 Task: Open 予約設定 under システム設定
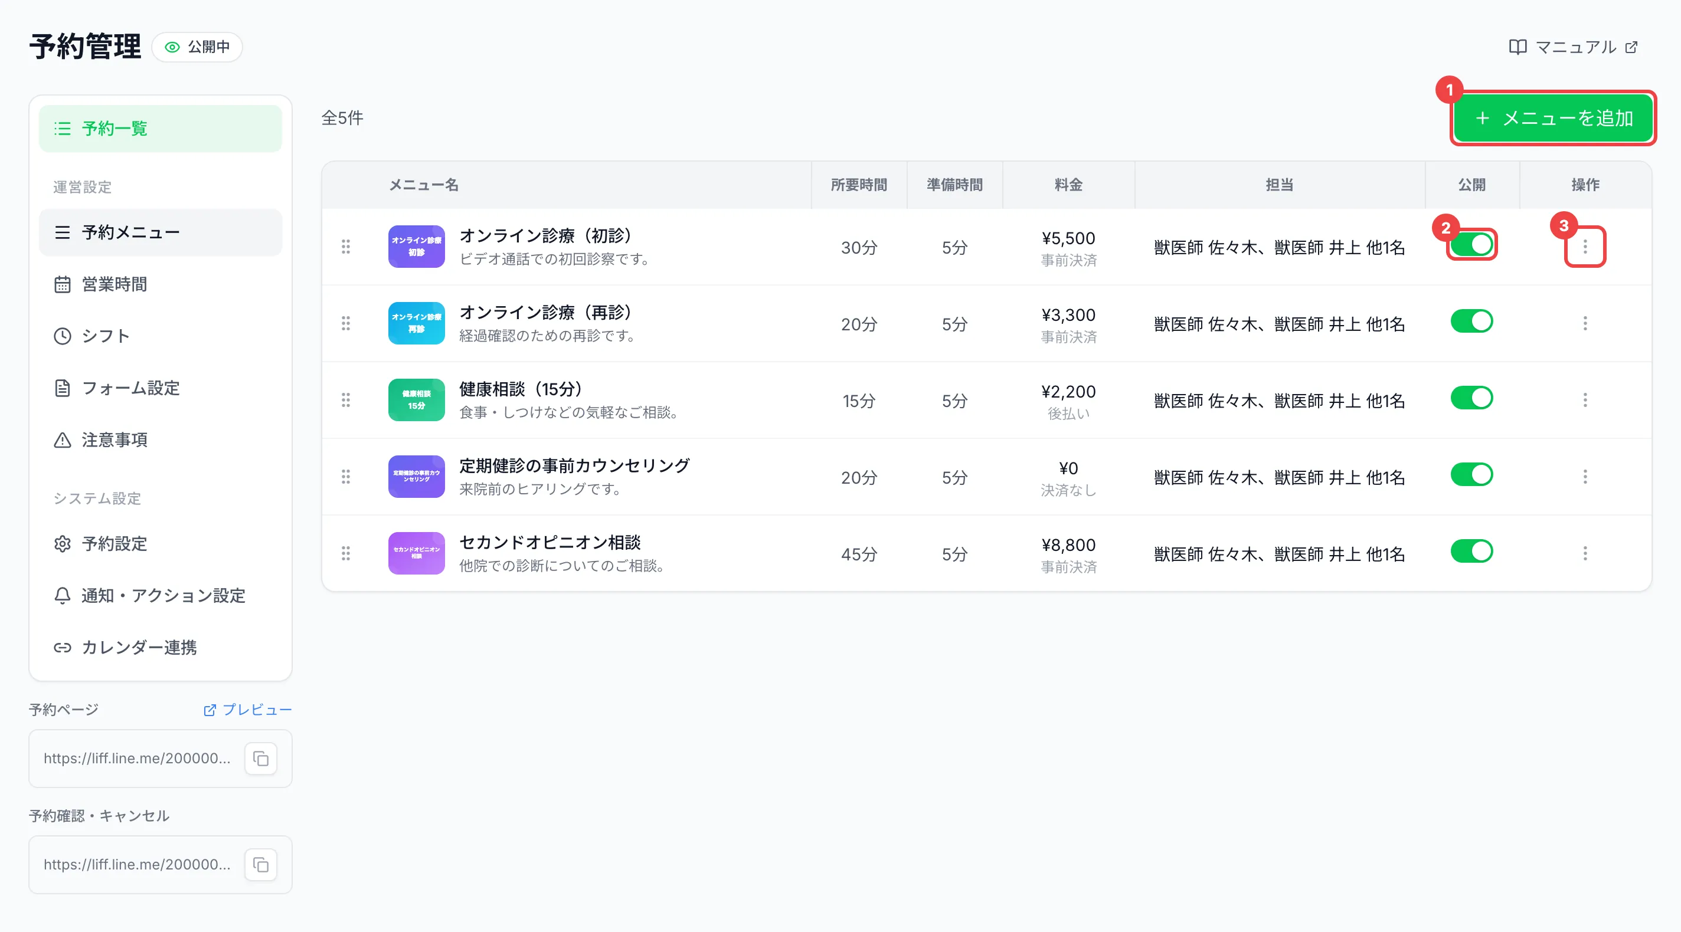161,543
